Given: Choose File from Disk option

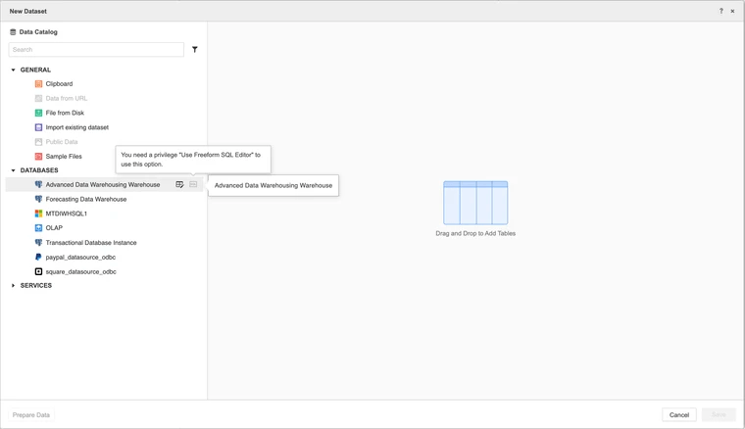Looking at the screenshot, I should 65,113.
